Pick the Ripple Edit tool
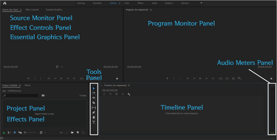Viewport: 277px width, 140px height. pos(94,98)
